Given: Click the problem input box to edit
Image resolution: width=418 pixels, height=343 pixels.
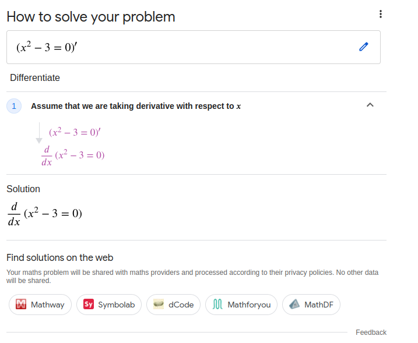Looking at the screenshot, I should (175, 47).
